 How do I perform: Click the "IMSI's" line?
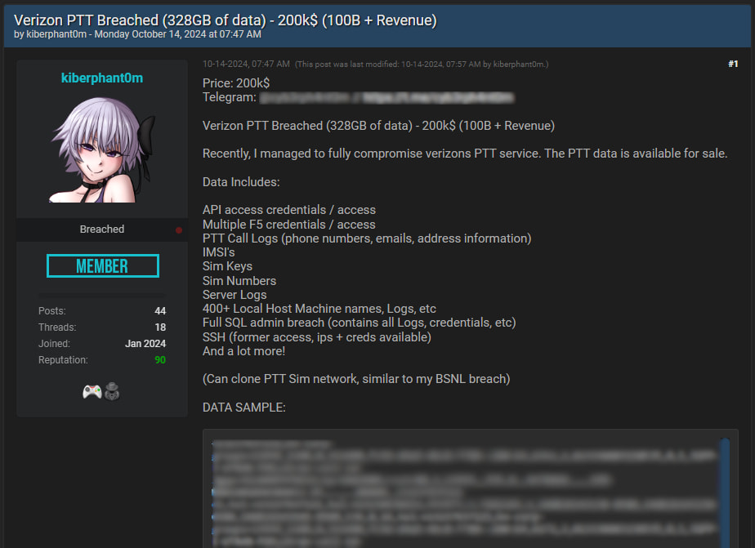click(219, 252)
